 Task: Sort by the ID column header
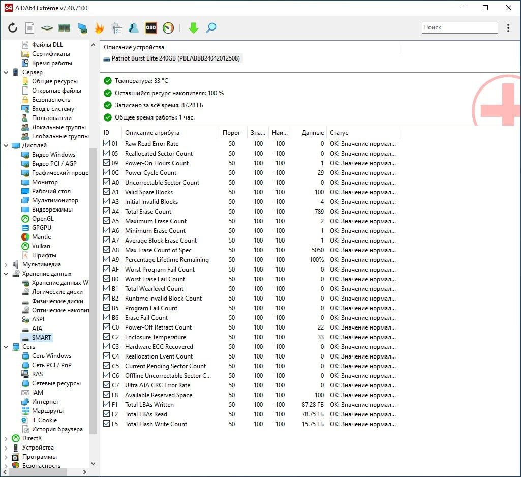(x=111, y=133)
